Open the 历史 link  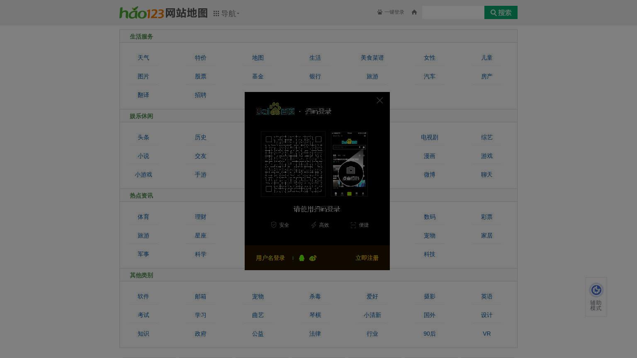tap(201, 137)
